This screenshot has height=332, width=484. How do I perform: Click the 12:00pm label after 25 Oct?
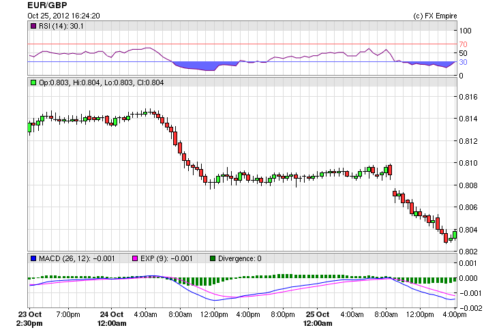(420, 315)
